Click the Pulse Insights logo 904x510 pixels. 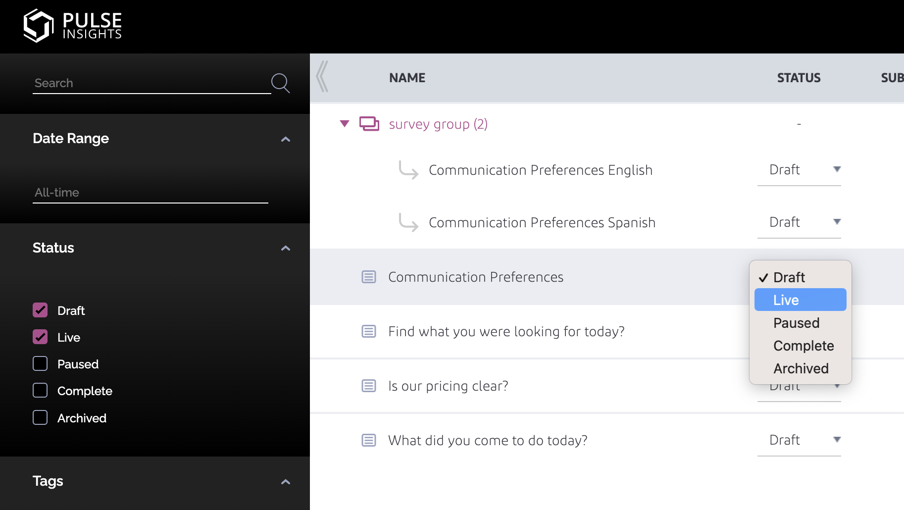pyautogui.click(x=72, y=26)
